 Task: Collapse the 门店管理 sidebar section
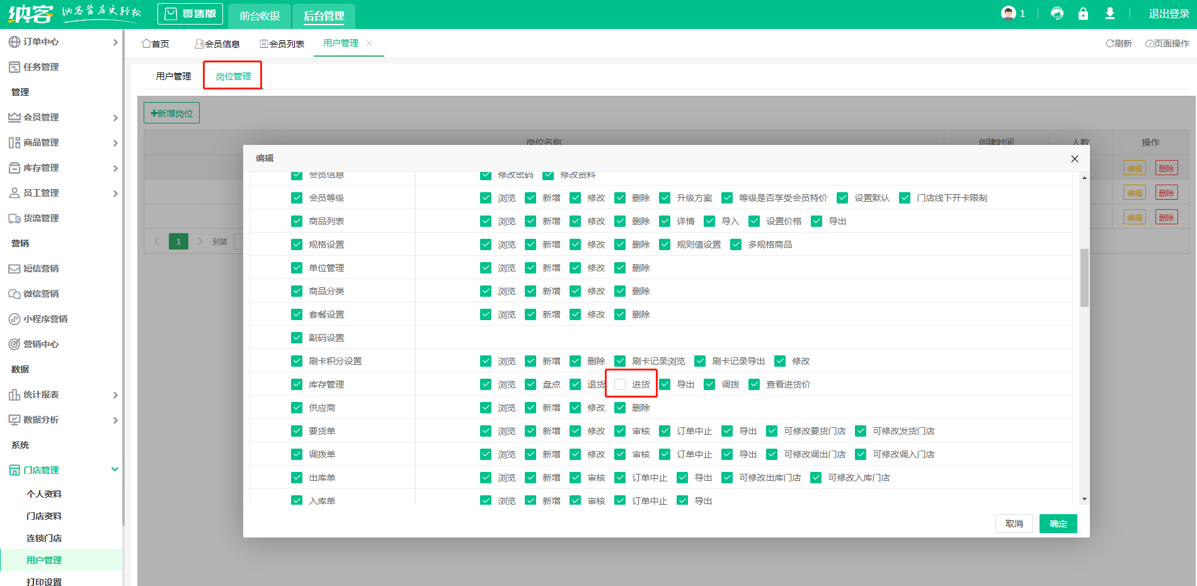click(114, 469)
